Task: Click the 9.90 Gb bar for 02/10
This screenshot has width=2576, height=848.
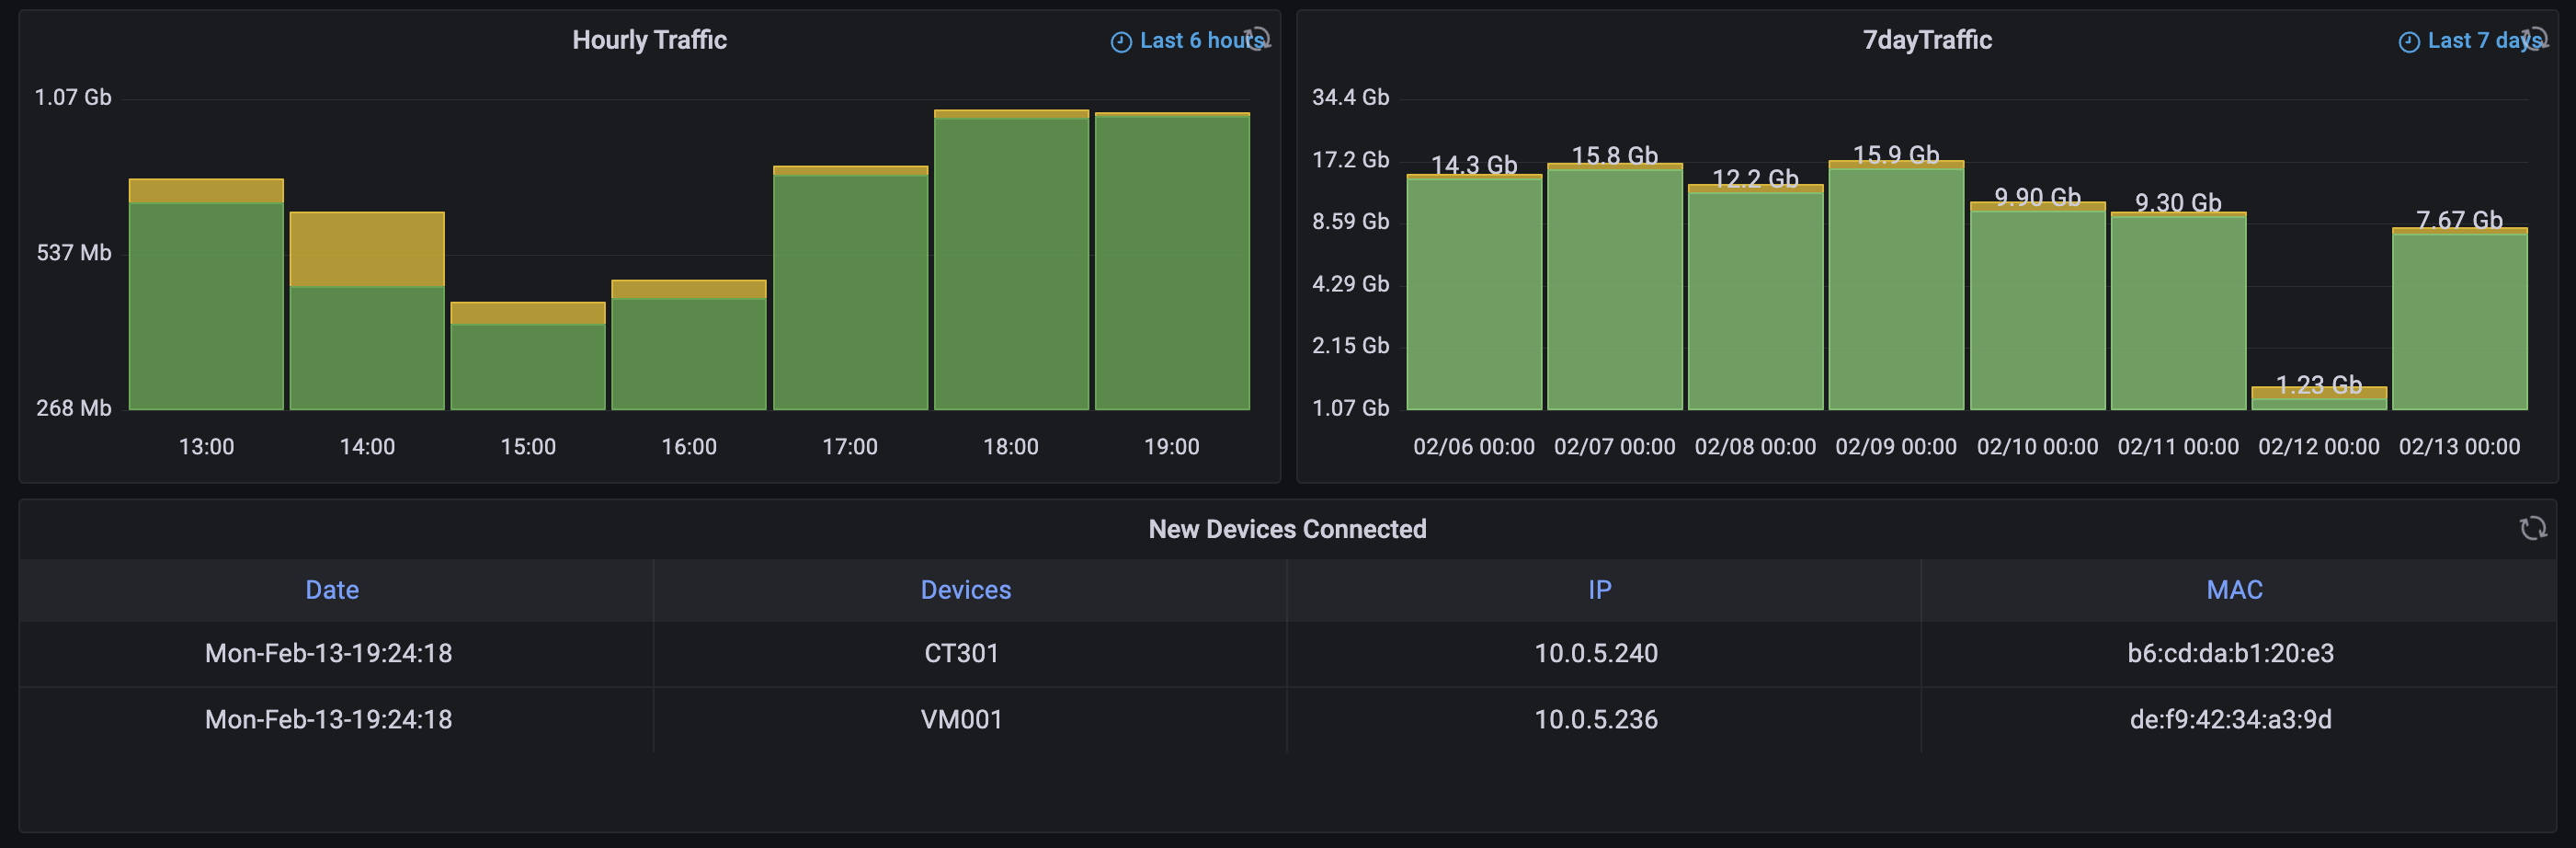Action: 2037,306
